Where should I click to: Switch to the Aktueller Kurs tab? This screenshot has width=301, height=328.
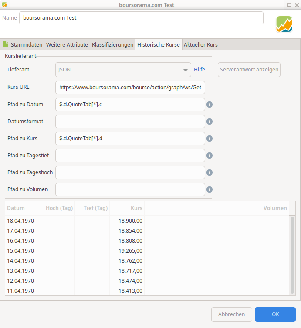coord(201,44)
